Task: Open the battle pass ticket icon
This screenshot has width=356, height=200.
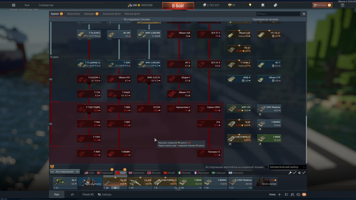Action: pos(275,5)
